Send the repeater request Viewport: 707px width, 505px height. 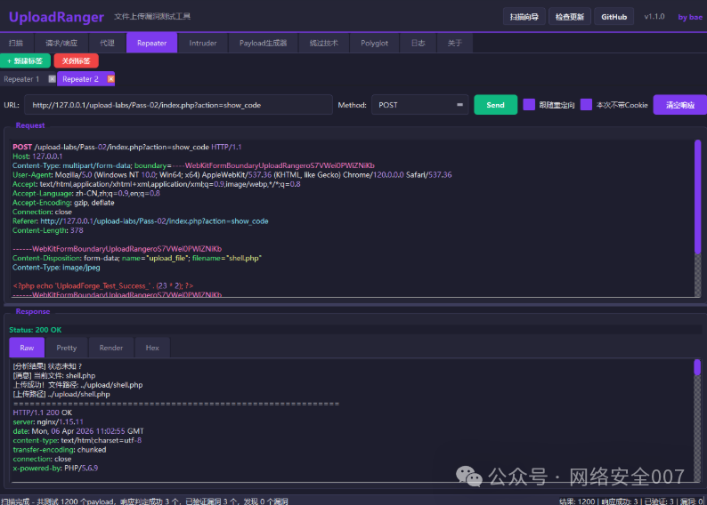tap(496, 105)
